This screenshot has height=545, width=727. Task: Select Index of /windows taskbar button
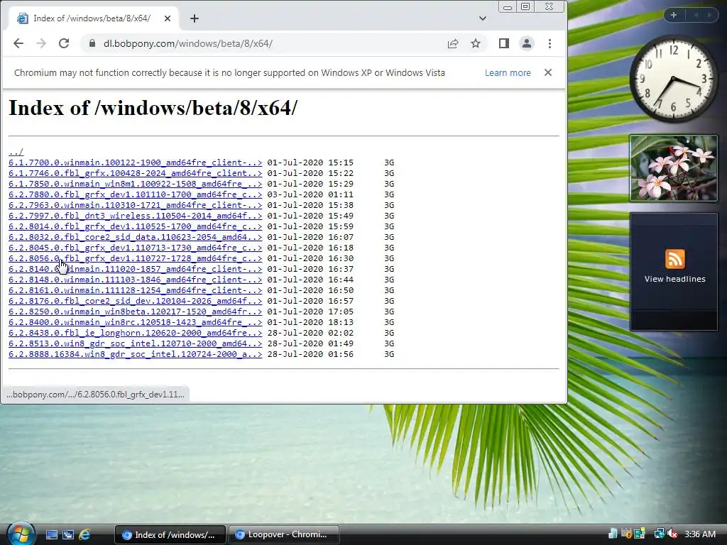pos(170,534)
